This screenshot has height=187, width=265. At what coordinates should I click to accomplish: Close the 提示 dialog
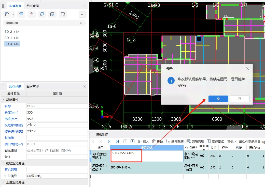click(248, 69)
